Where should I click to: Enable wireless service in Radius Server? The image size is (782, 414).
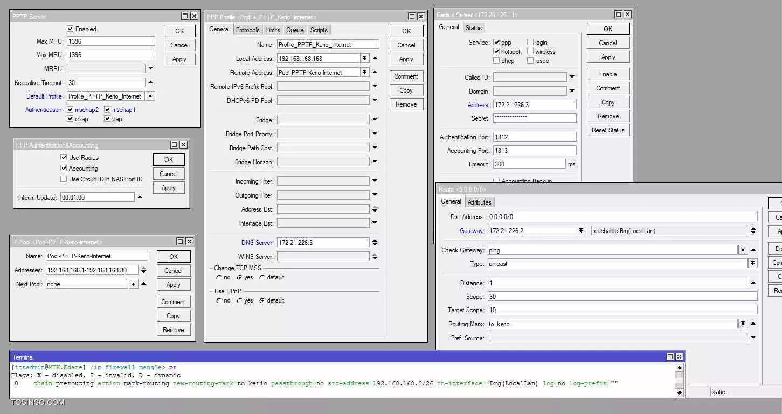(x=530, y=52)
